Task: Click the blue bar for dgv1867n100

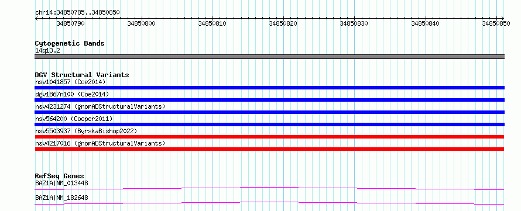Action: [x=269, y=100]
